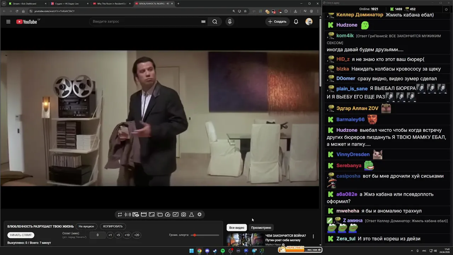Add +5 minutes to split

point(118,235)
